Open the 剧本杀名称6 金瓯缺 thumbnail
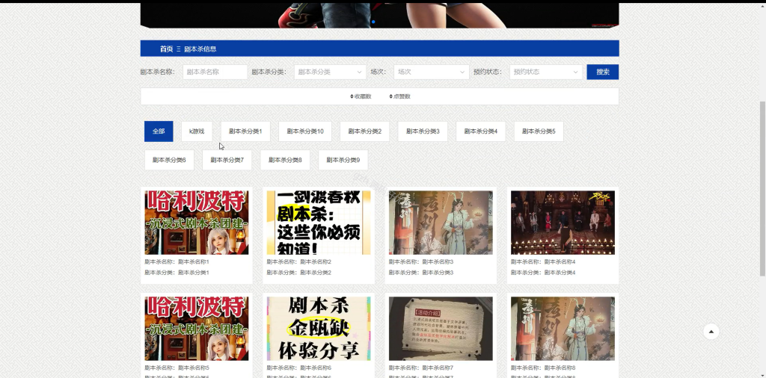Screen dimensions: 766x378 319,329
